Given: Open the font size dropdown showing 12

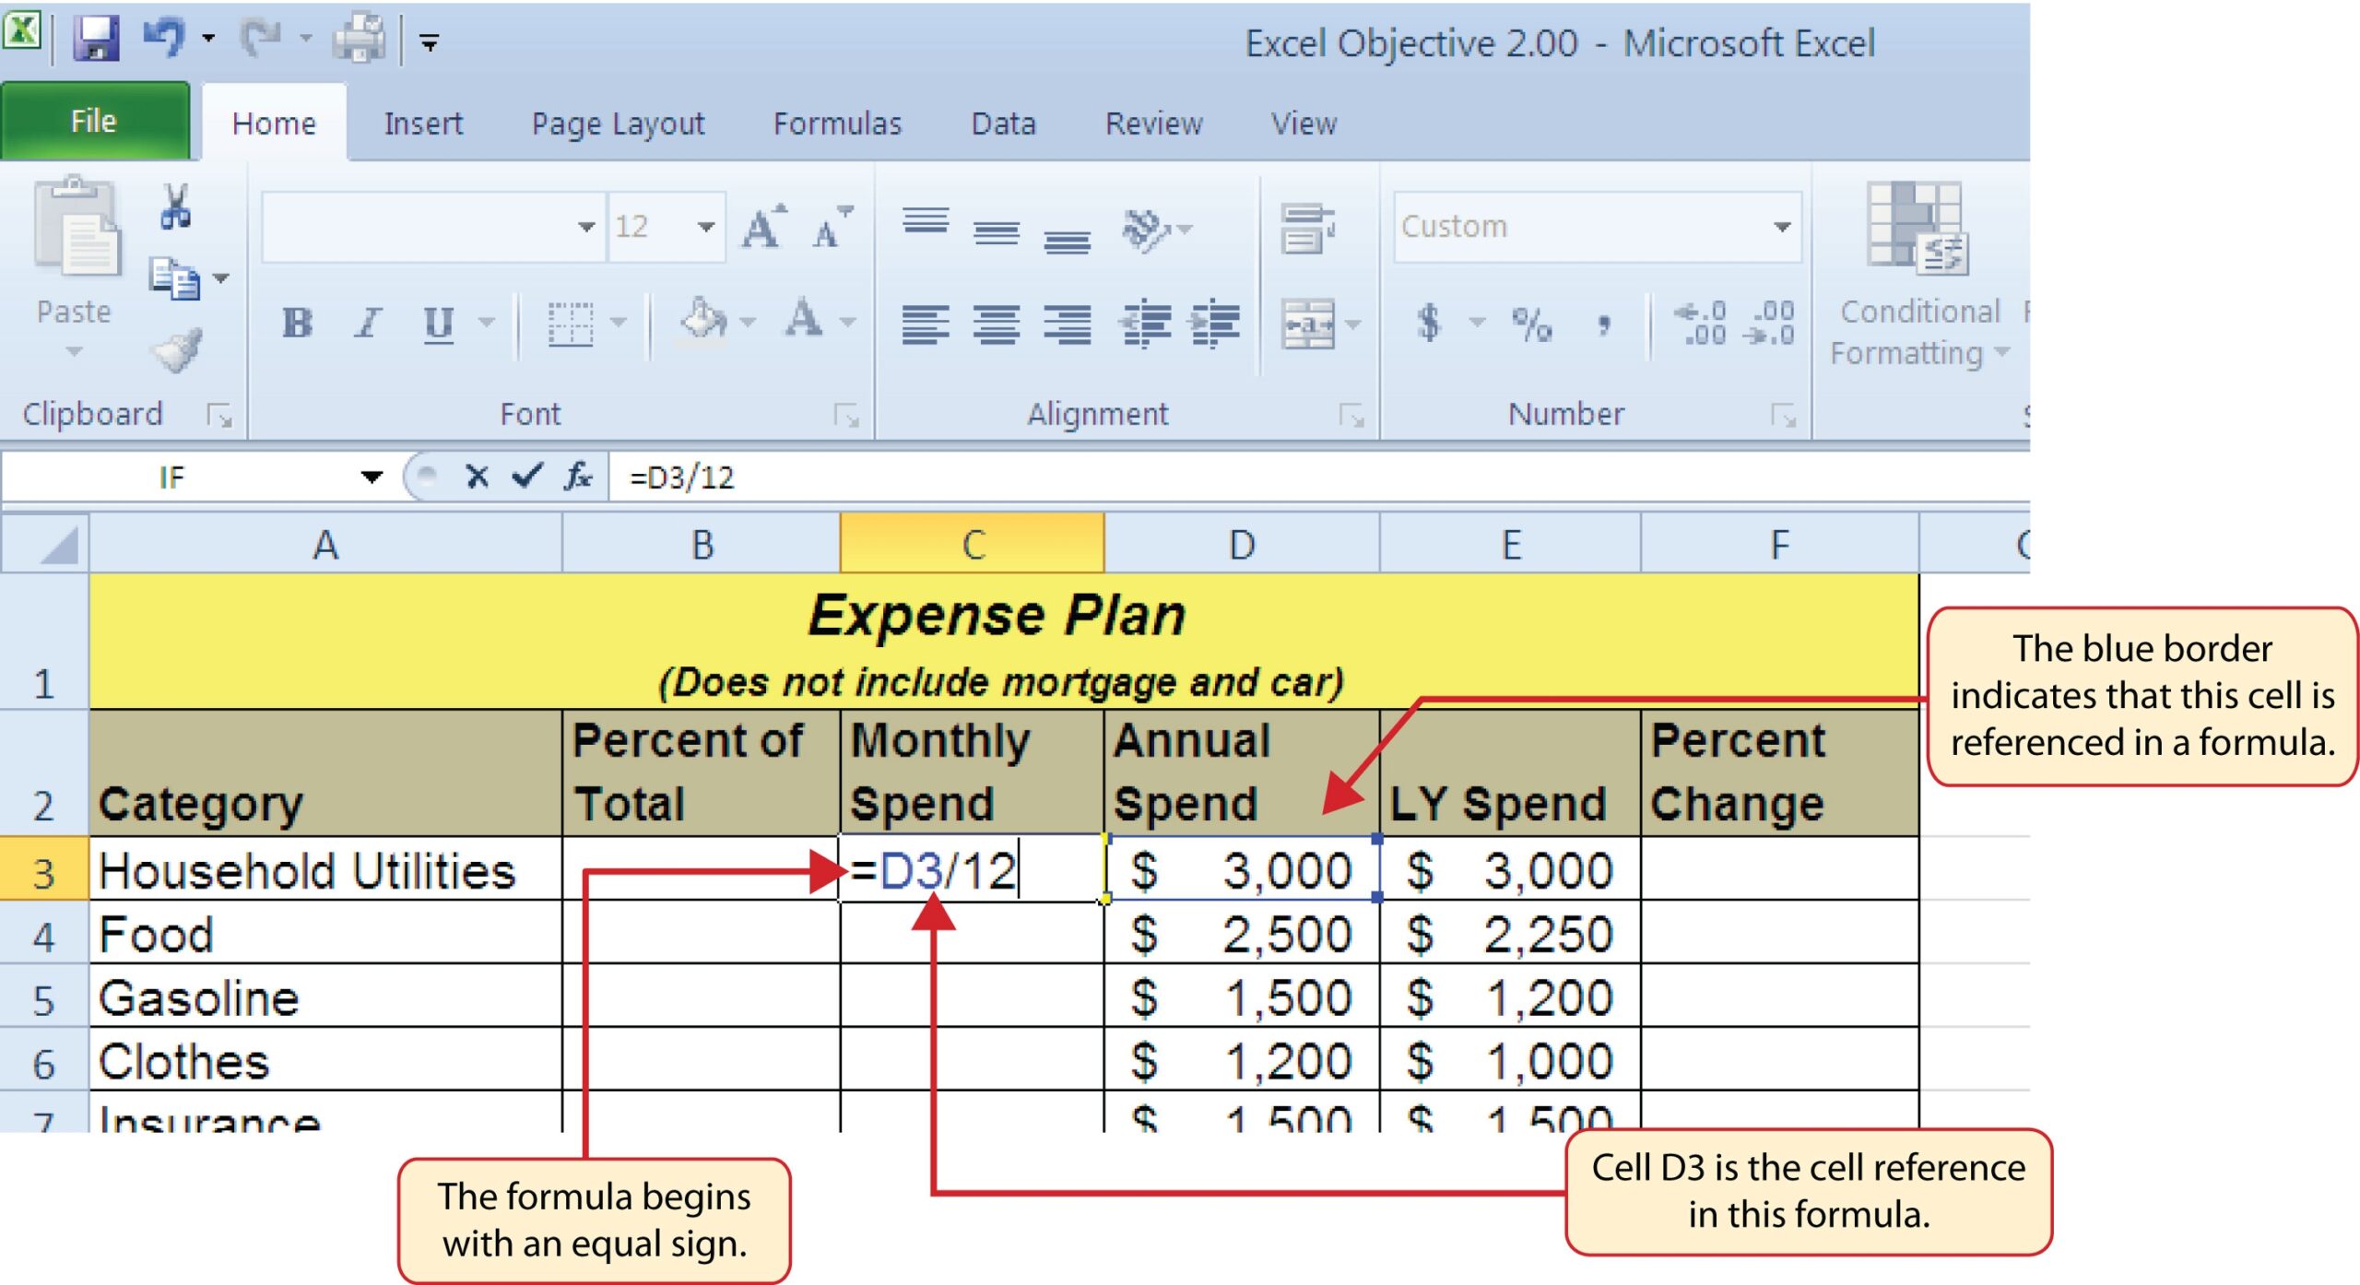Looking at the screenshot, I should click(705, 227).
